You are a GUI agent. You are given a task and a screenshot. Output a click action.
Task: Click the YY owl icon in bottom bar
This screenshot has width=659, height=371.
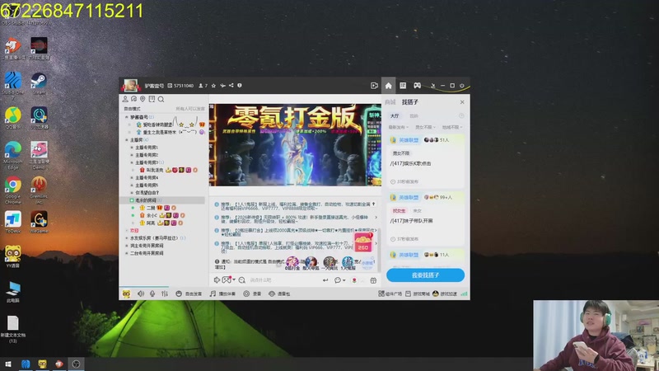click(126, 294)
